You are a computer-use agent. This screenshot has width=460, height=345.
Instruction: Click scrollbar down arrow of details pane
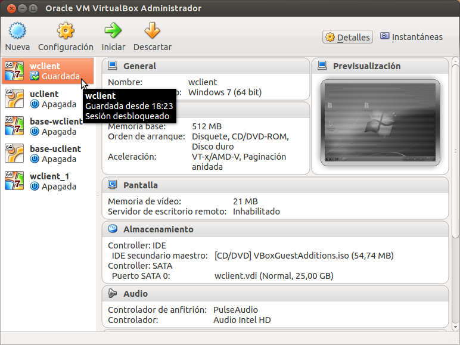click(x=455, y=326)
